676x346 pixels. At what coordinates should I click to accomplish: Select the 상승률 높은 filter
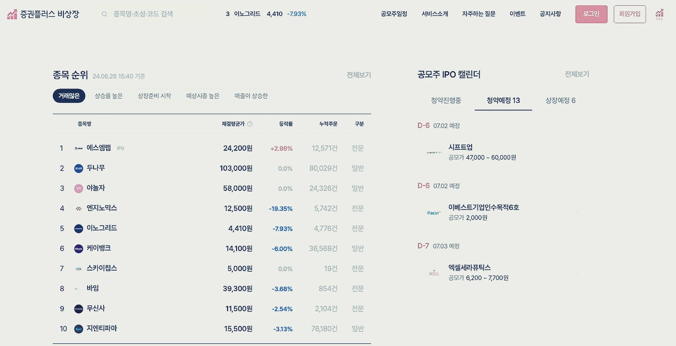(x=109, y=96)
